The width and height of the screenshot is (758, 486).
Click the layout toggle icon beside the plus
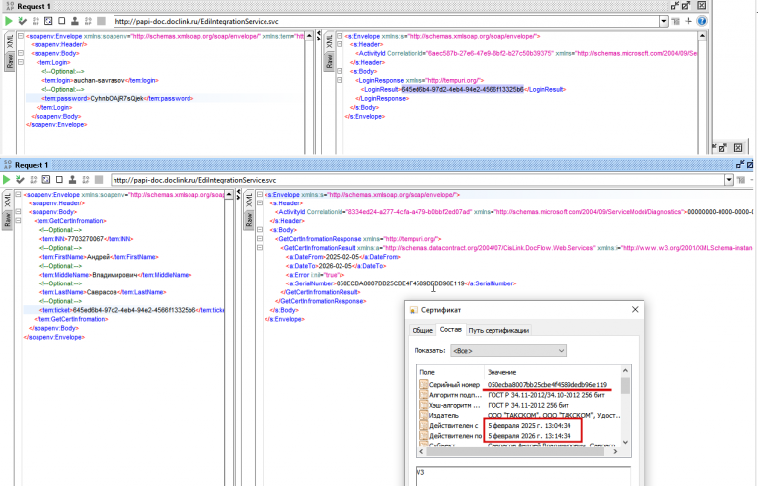coord(676,21)
